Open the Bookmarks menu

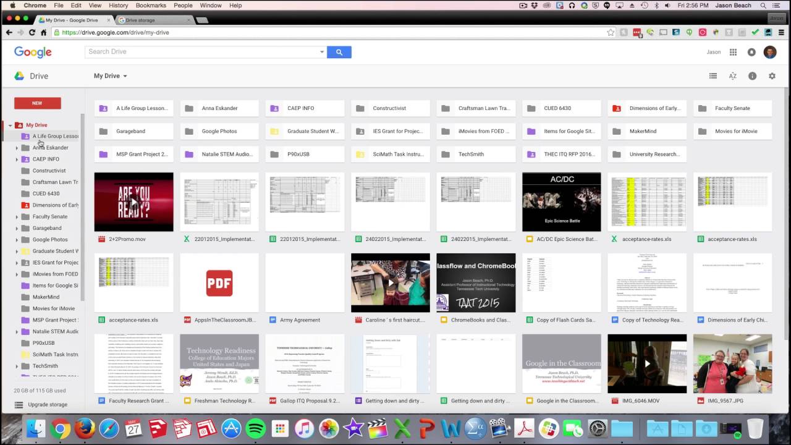151,6
